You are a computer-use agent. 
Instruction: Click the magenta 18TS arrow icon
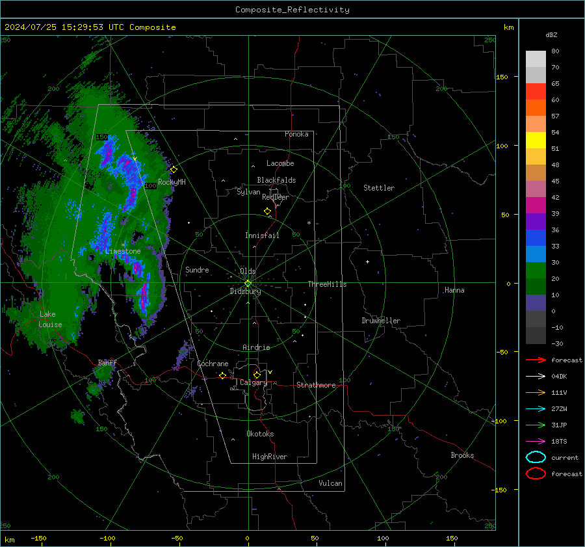536,442
